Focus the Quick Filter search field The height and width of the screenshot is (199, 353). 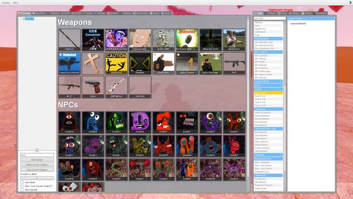coord(270,18)
